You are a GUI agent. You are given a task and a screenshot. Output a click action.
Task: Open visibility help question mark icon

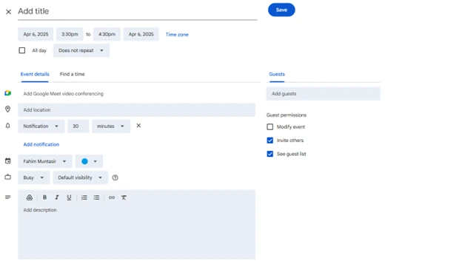pos(115,177)
